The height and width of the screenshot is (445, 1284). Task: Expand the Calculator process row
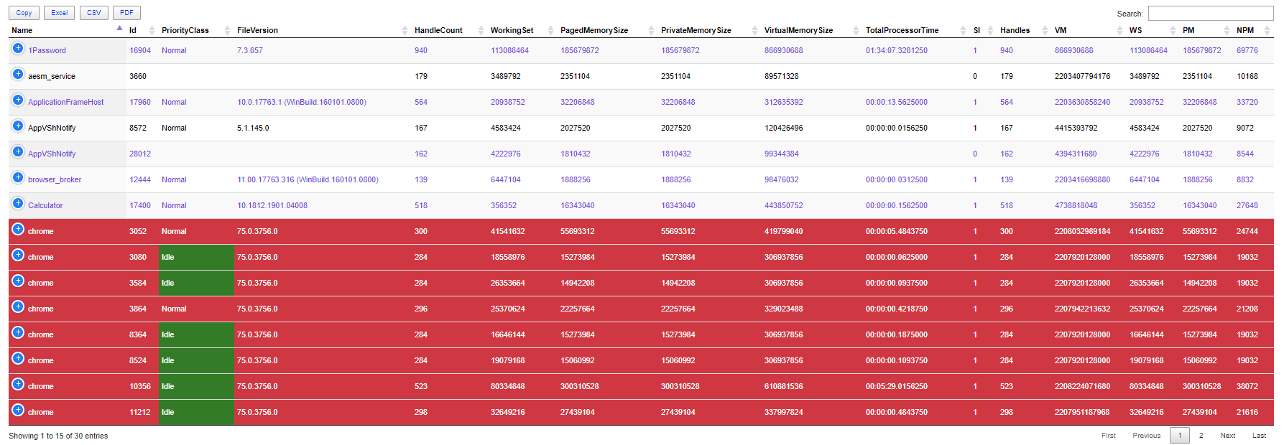[x=18, y=204]
